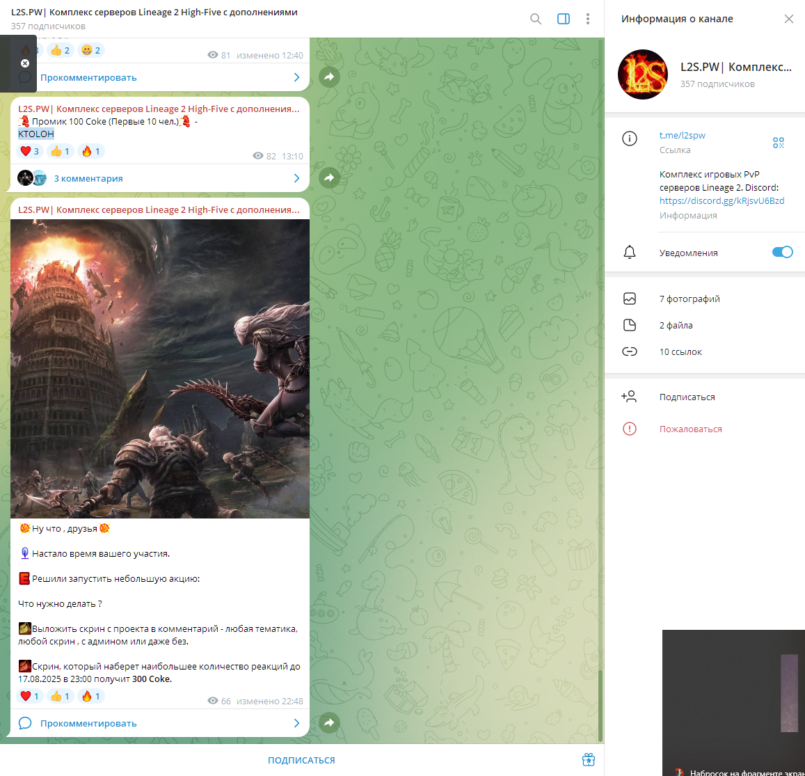Image resolution: width=805 pixels, height=776 pixels.
Task: Click the files document icon
Action: (x=630, y=325)
